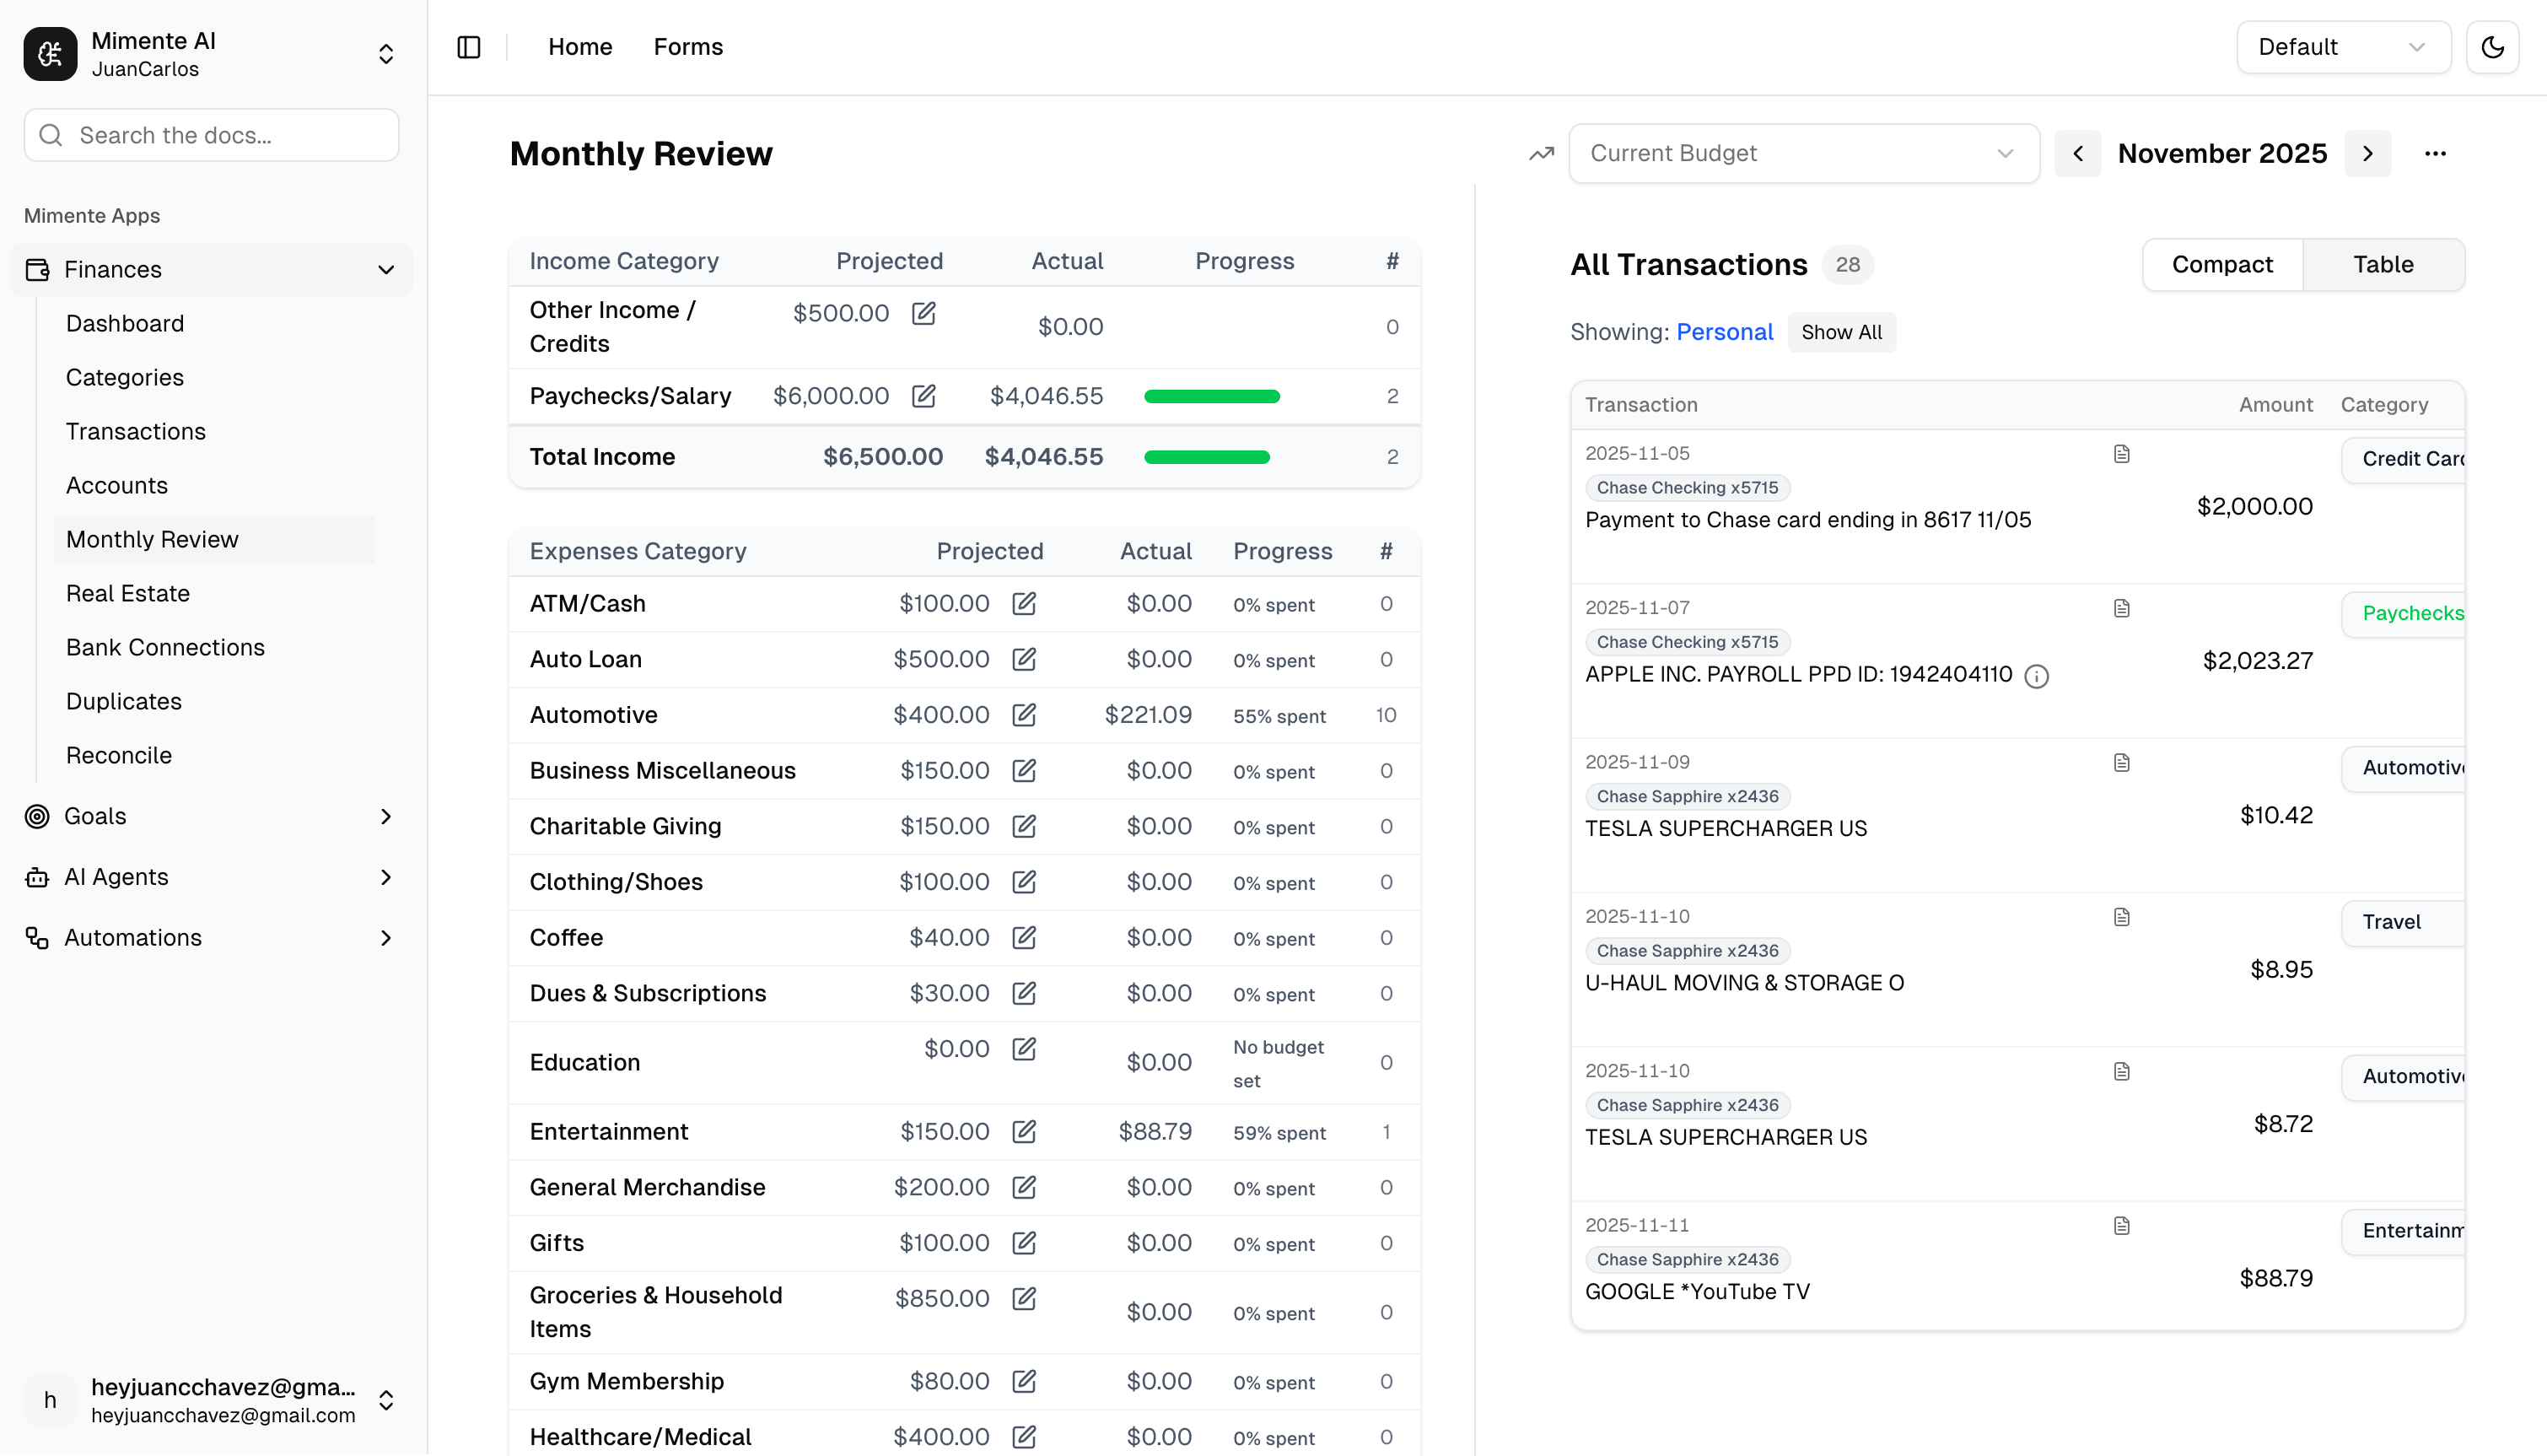Click the trend chart icon beside Current Budget

coord(1542,153)
